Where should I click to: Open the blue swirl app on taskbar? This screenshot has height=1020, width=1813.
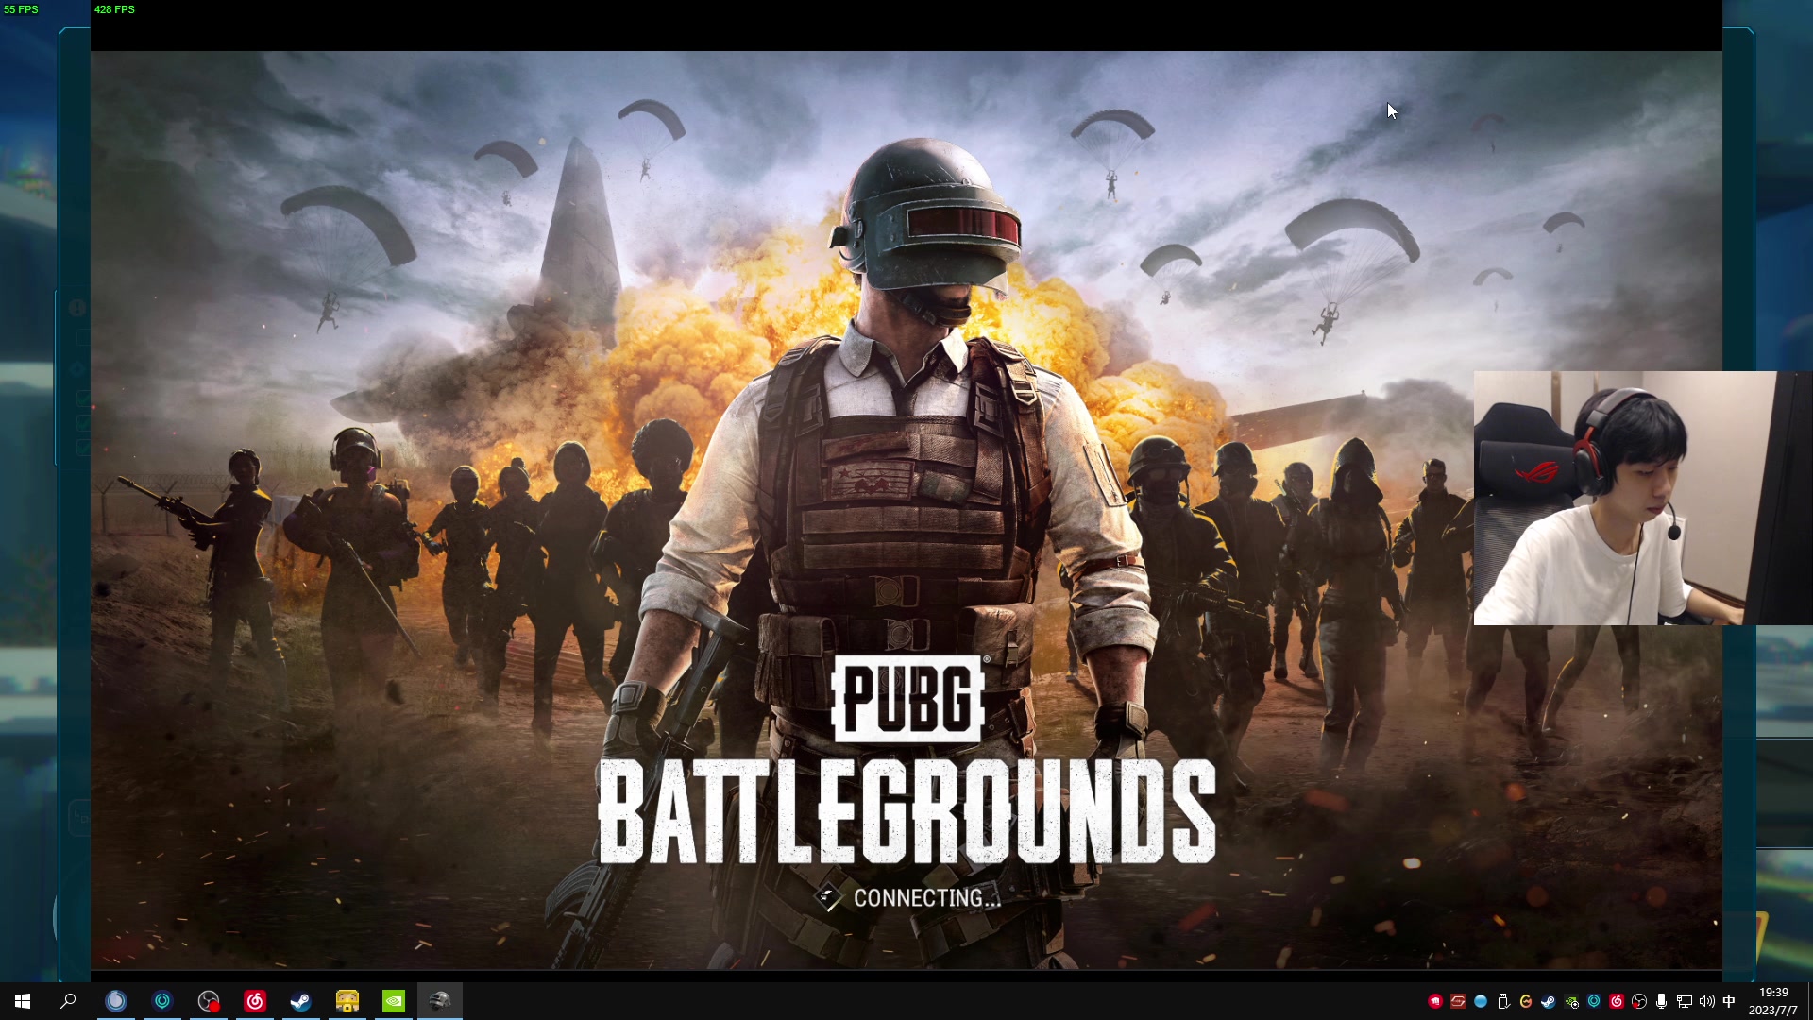tap(116, 1001)
